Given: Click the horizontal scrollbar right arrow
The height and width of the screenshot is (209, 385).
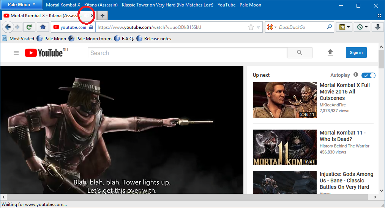Looking at the screenshot, I should click(x=375, y=197).
